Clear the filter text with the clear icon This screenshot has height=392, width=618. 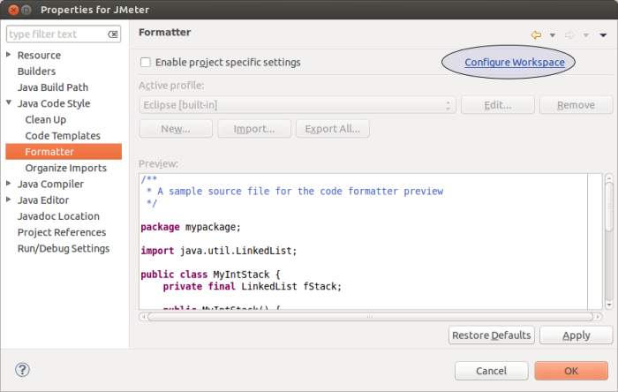(x=113, y=34)
